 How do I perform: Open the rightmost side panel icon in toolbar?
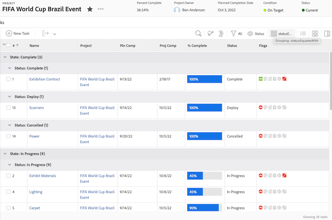coord(327,34)
